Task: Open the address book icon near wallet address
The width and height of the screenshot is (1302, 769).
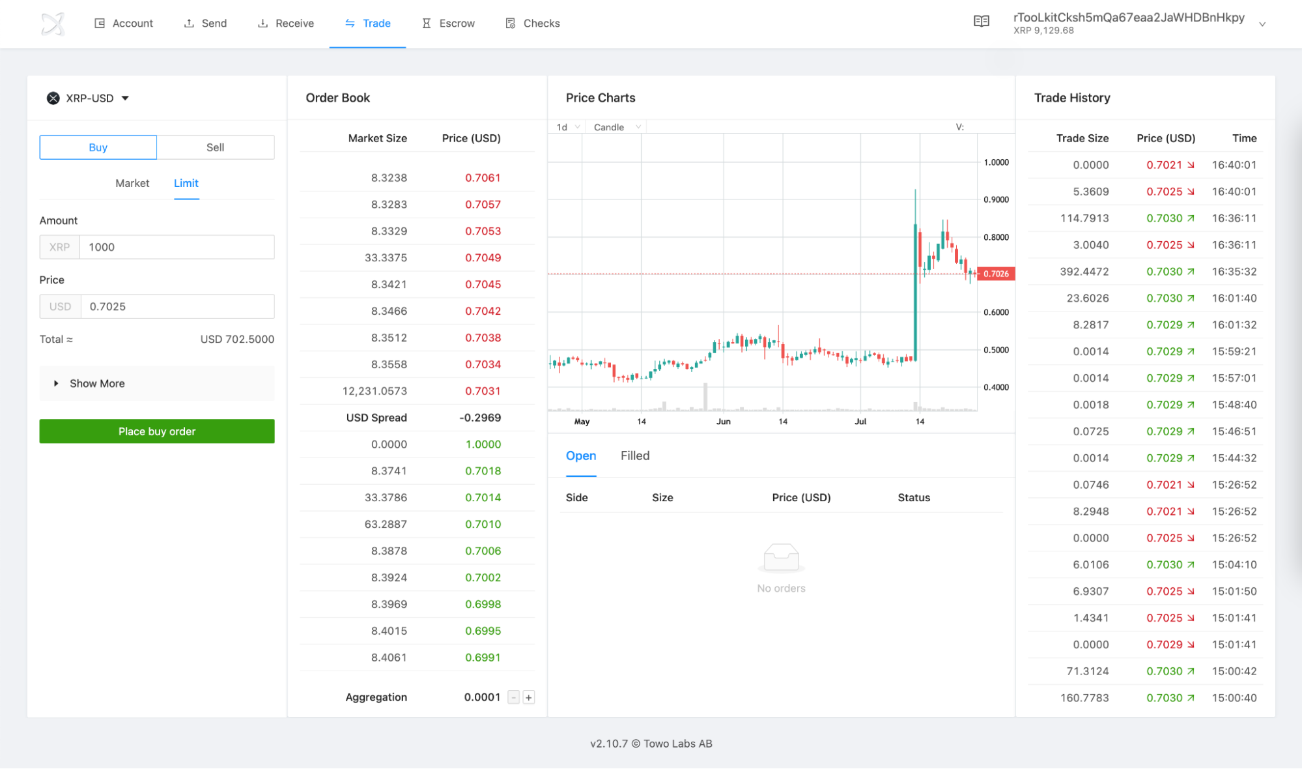Action: [981, 21]
